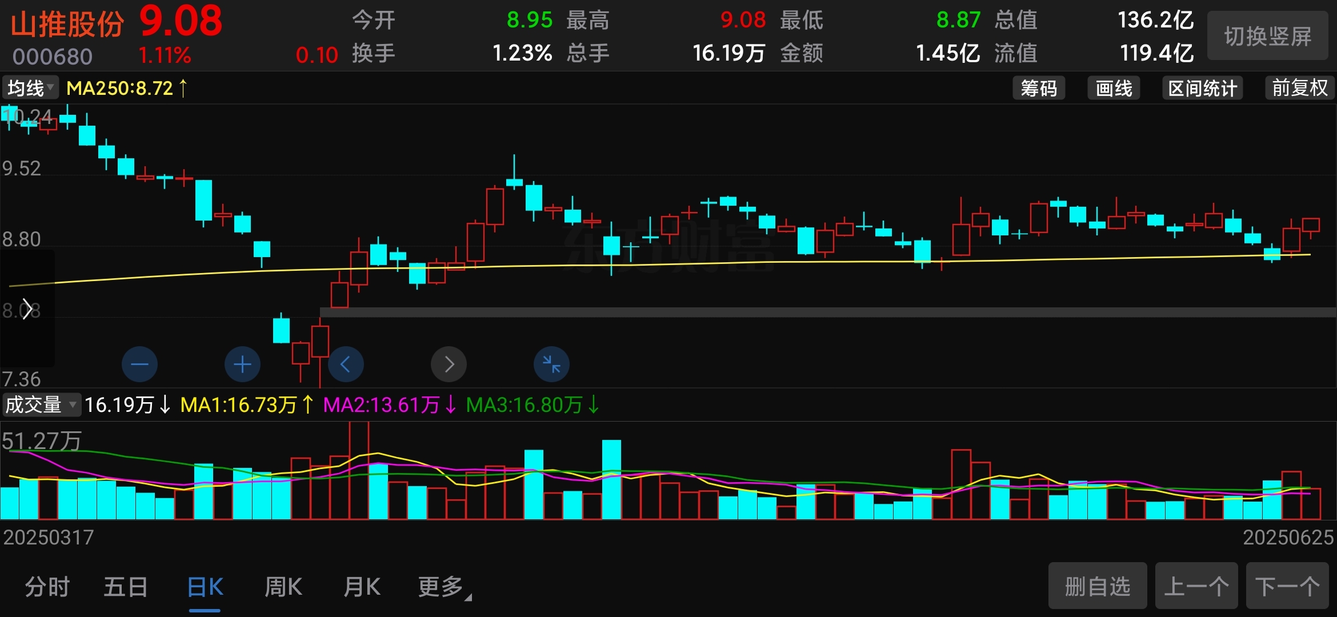Click 金额 1.45亿 value

(948, 53)
